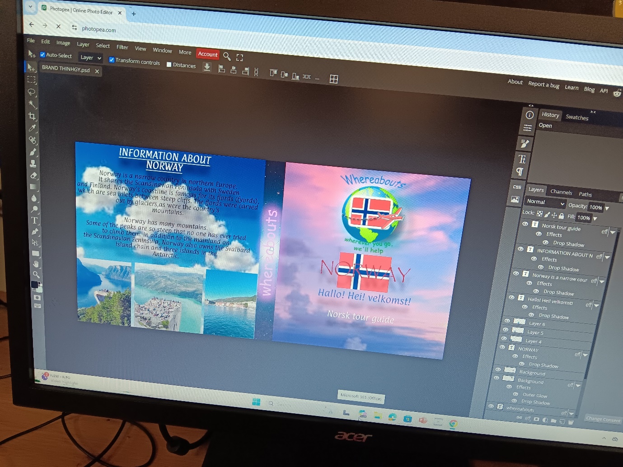
Task: Click the auto-arrange grid icon in options bar
Action: pyautogui.click(x=334, y=79)
